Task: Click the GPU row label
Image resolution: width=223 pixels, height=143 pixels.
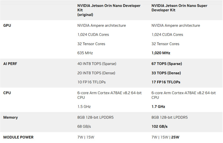Action: [x=7, y=26]
